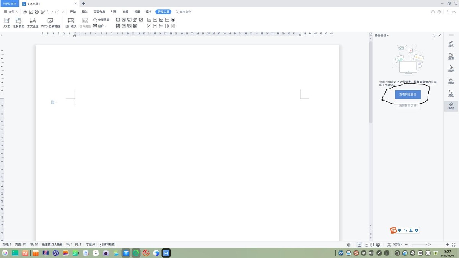Open the 选择 sidebar panel

451,68
